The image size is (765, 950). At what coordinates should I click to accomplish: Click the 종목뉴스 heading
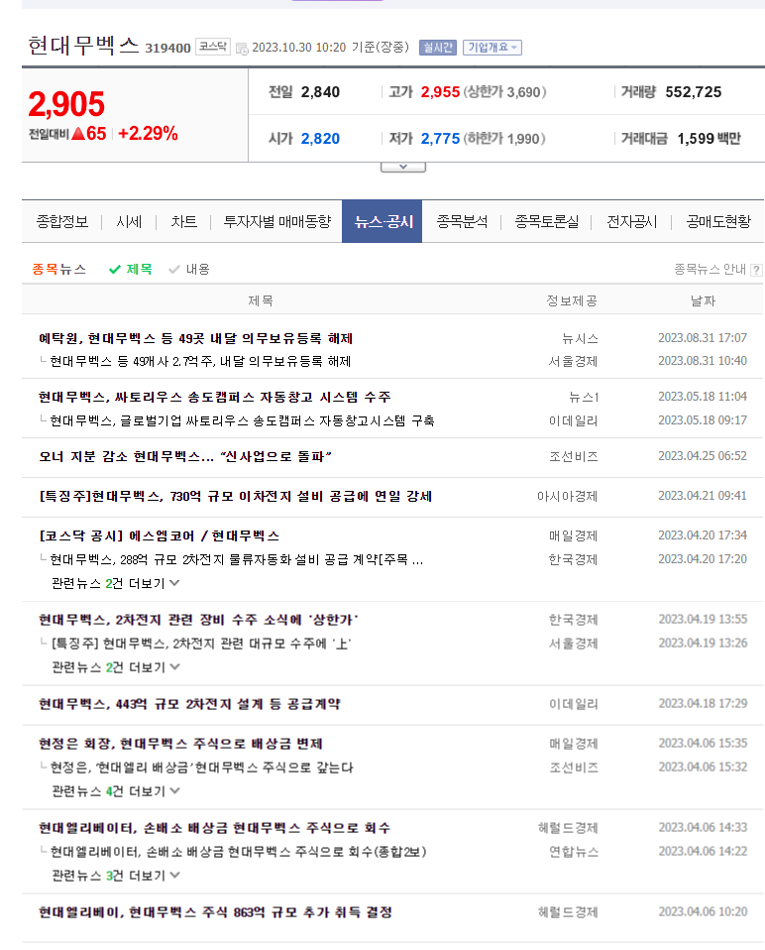tap(58, 269)
